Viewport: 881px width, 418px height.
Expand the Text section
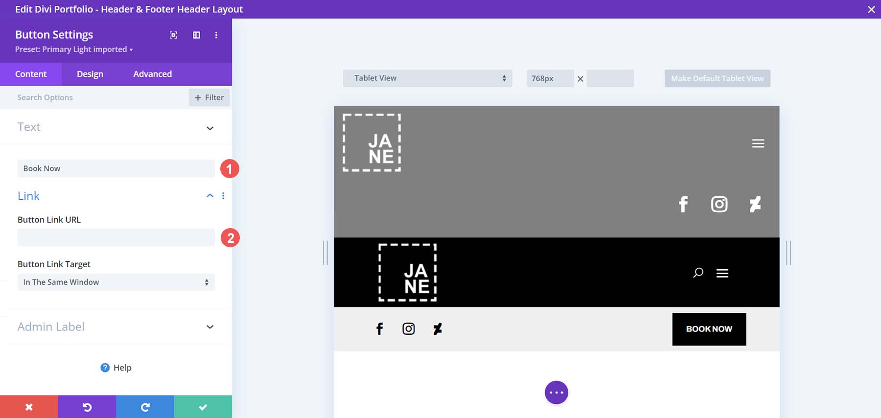210,128
